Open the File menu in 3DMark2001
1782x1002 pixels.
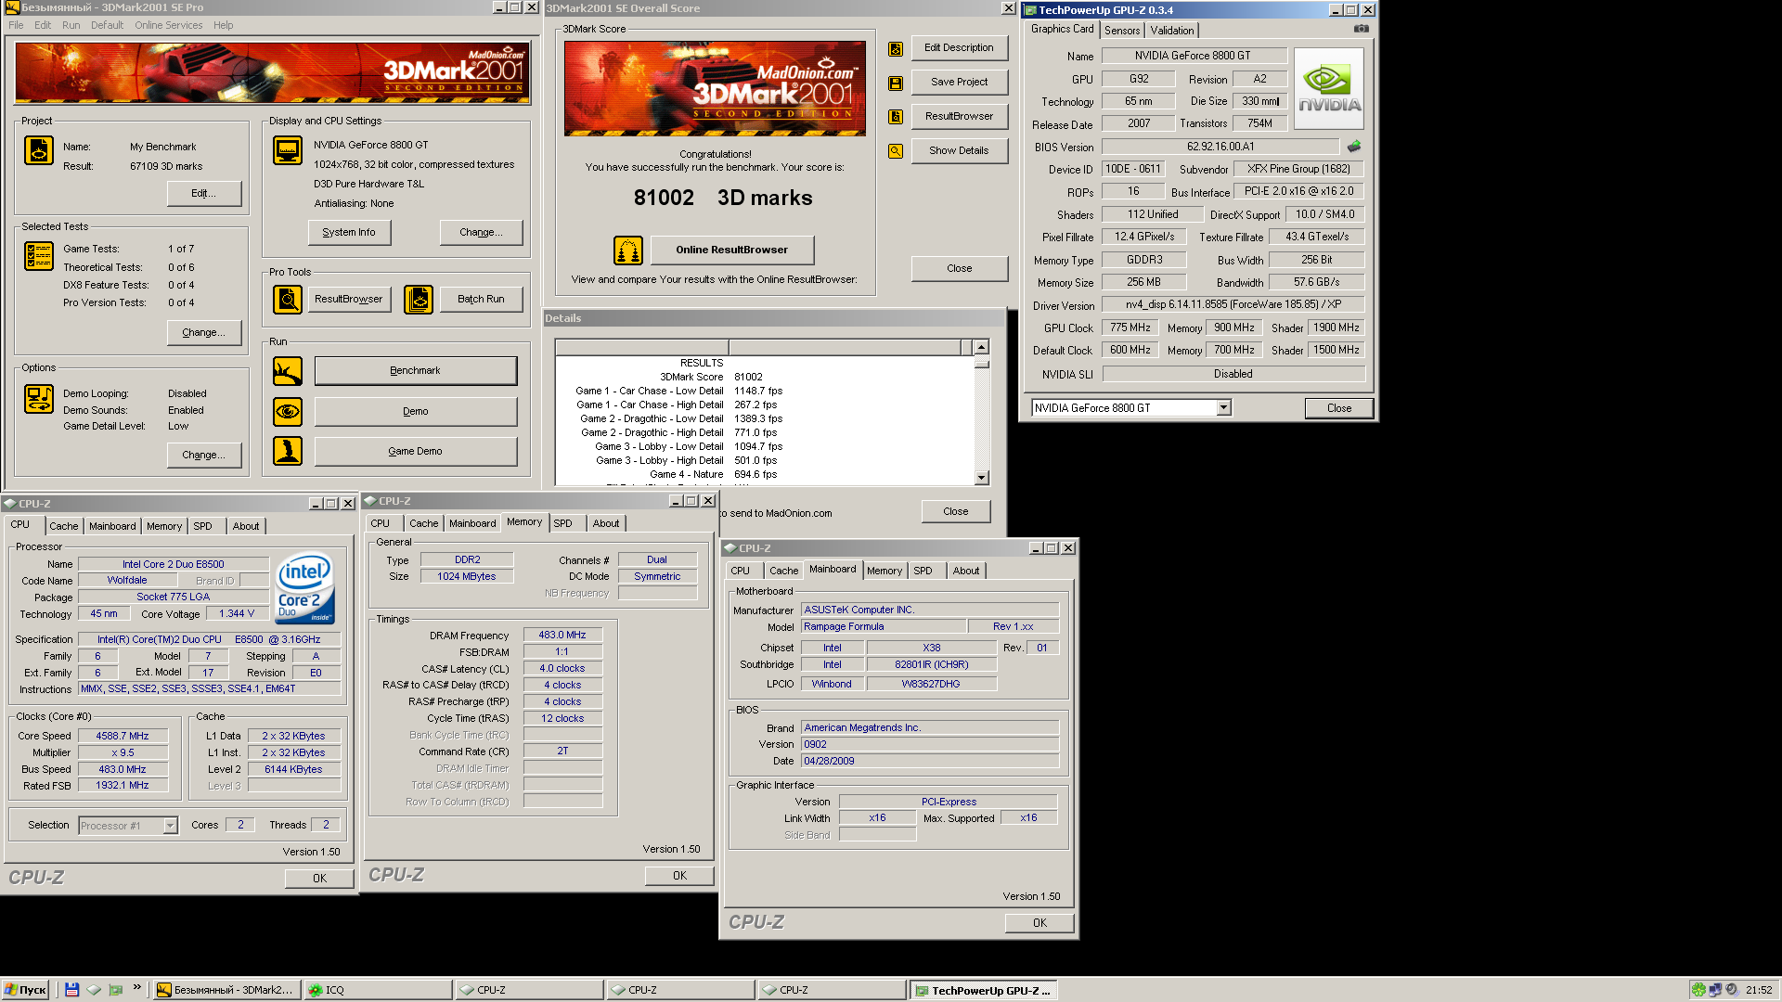17,25
